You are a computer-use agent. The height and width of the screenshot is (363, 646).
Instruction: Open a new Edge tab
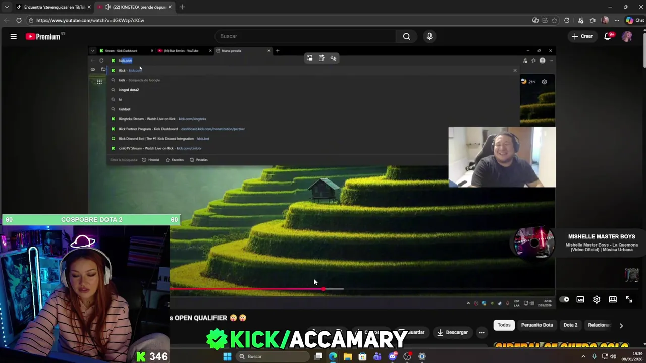pos(182,7)
